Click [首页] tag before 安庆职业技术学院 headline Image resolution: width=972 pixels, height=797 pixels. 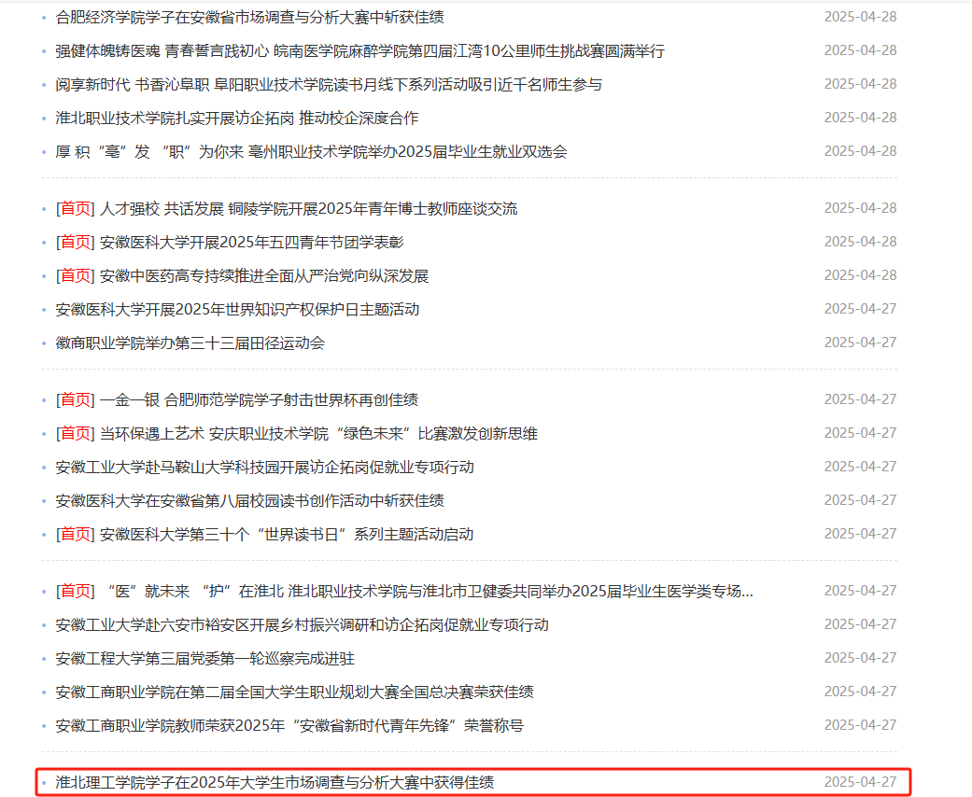coord(75,433)
